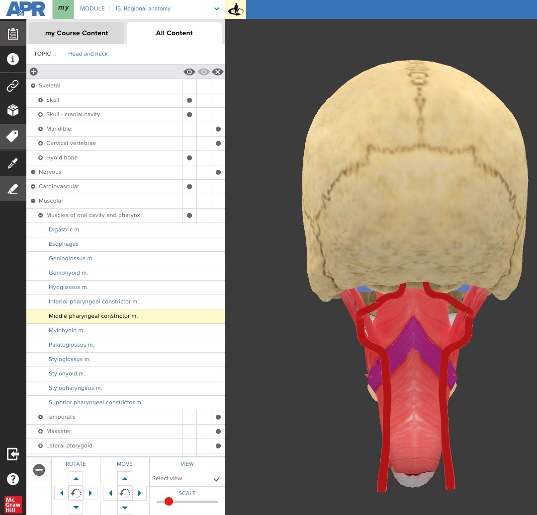Select the eyedropper color tool
Image resolution: width=537 pixels, height=515 pixels.
[x=12, y=163]
